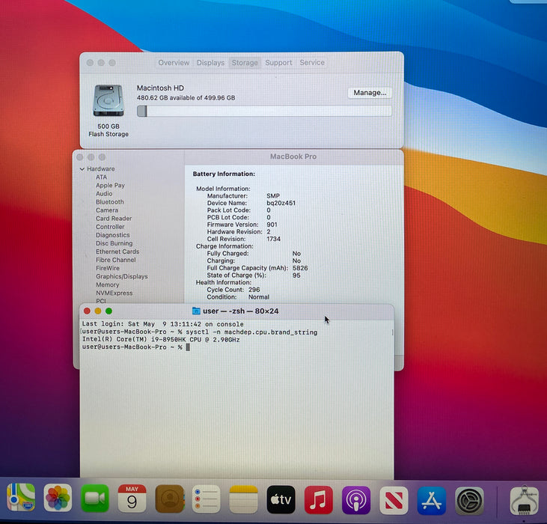
Task: Click Firmware Version value 901
Action: (272, 225)
